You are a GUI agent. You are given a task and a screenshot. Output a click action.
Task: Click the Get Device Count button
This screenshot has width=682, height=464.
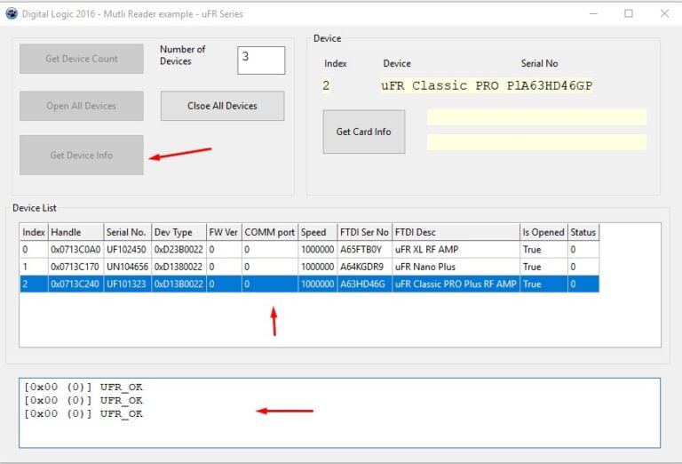click(82, 59)
